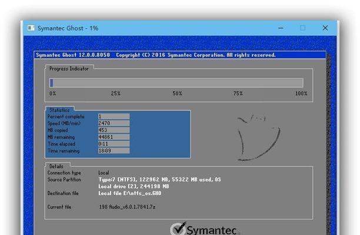The image size is (360, 235).
Task: Click the Symantec Ghost 12.0.0.8050 copyright header
Action: click(x=156, y=55)
